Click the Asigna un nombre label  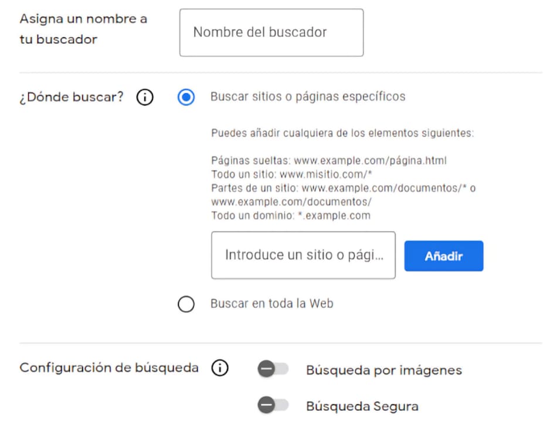tap(83, 28)
